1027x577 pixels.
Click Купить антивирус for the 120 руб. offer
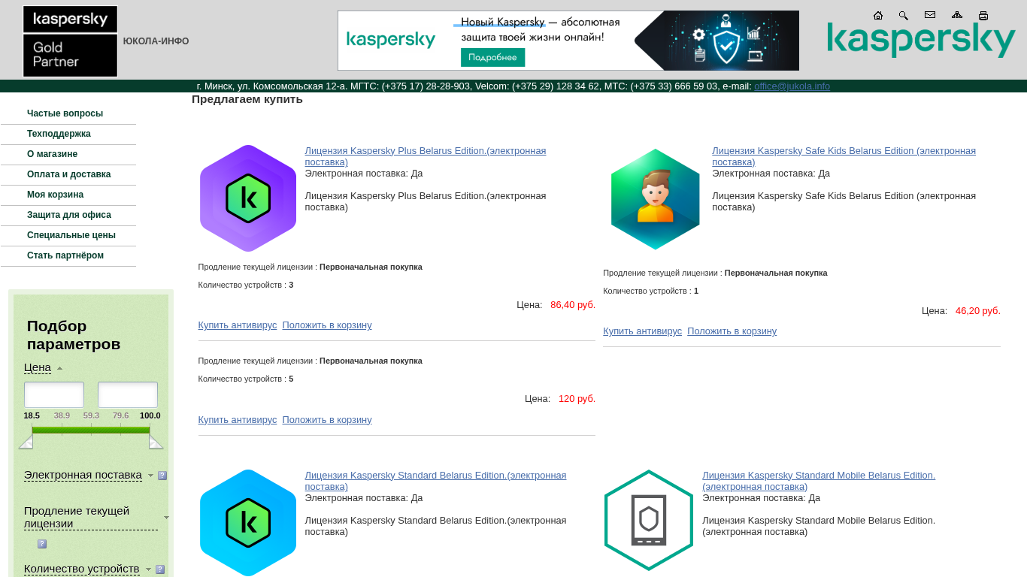point(238,420)
